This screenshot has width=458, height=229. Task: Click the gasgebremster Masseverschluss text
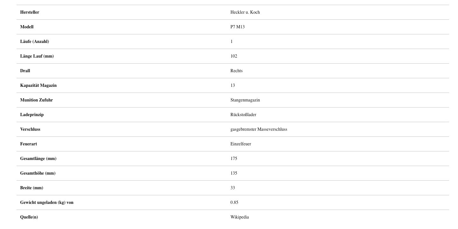(259, 129)
